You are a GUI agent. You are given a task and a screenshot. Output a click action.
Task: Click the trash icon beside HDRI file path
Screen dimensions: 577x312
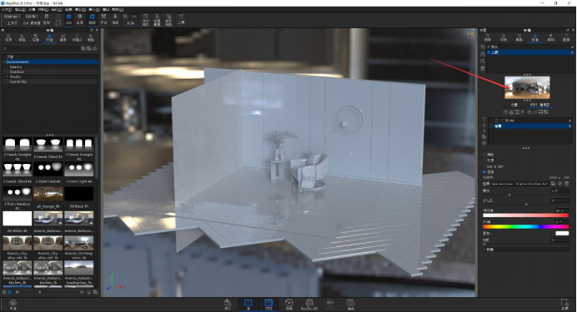point(567,184)
